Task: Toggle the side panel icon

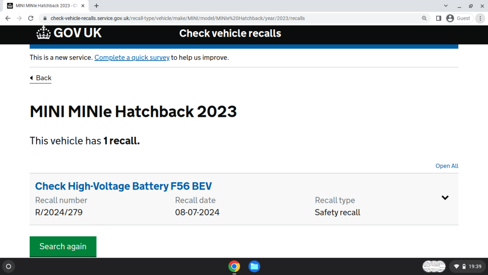Action: 439,19
